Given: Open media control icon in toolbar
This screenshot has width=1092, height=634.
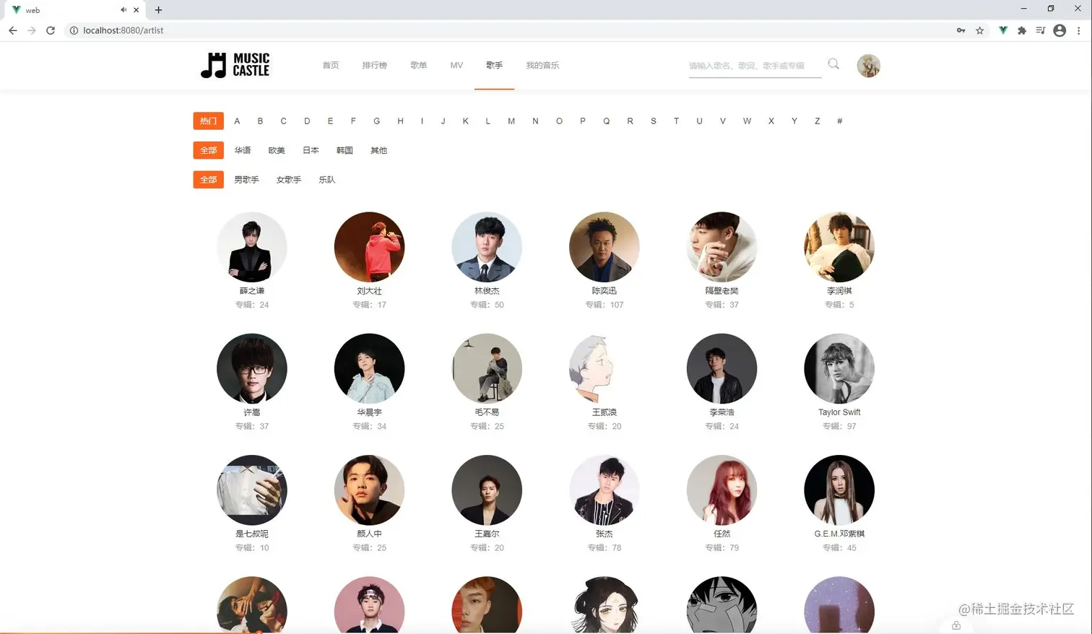Looking at the screenshot, I should (x=1041, y=30).
